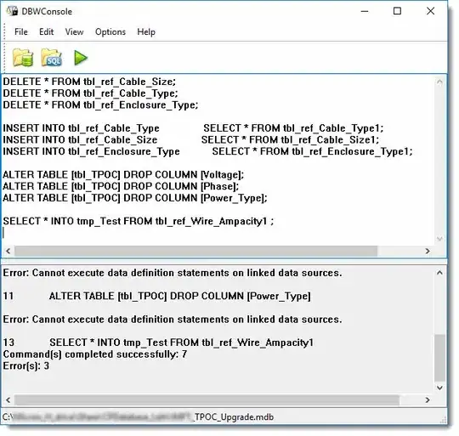This screenshot has height=436, width=459.
Task: Click status bar path TPOC_Upgrade.mdb
Action: tap(139, 416)
